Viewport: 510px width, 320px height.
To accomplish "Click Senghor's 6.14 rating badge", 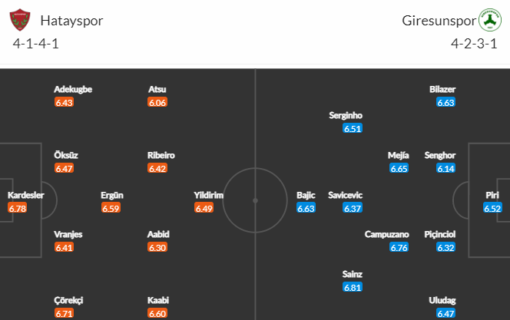I will point(445,169).
